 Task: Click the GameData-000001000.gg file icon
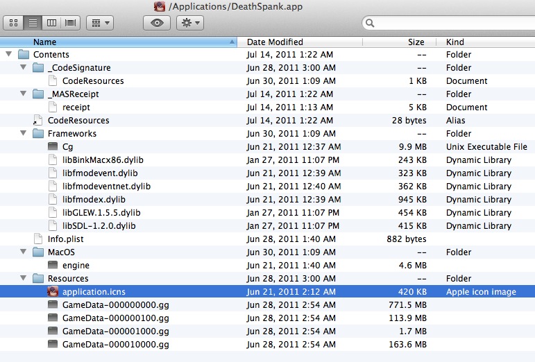(53, 331)
